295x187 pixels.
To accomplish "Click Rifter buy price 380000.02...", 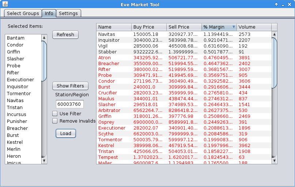I will (148, 69).
